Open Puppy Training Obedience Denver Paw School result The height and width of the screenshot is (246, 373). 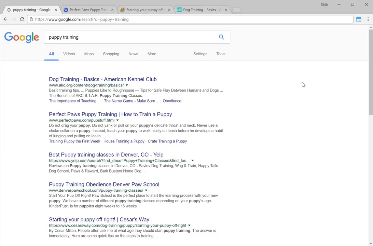pos(104,184)
